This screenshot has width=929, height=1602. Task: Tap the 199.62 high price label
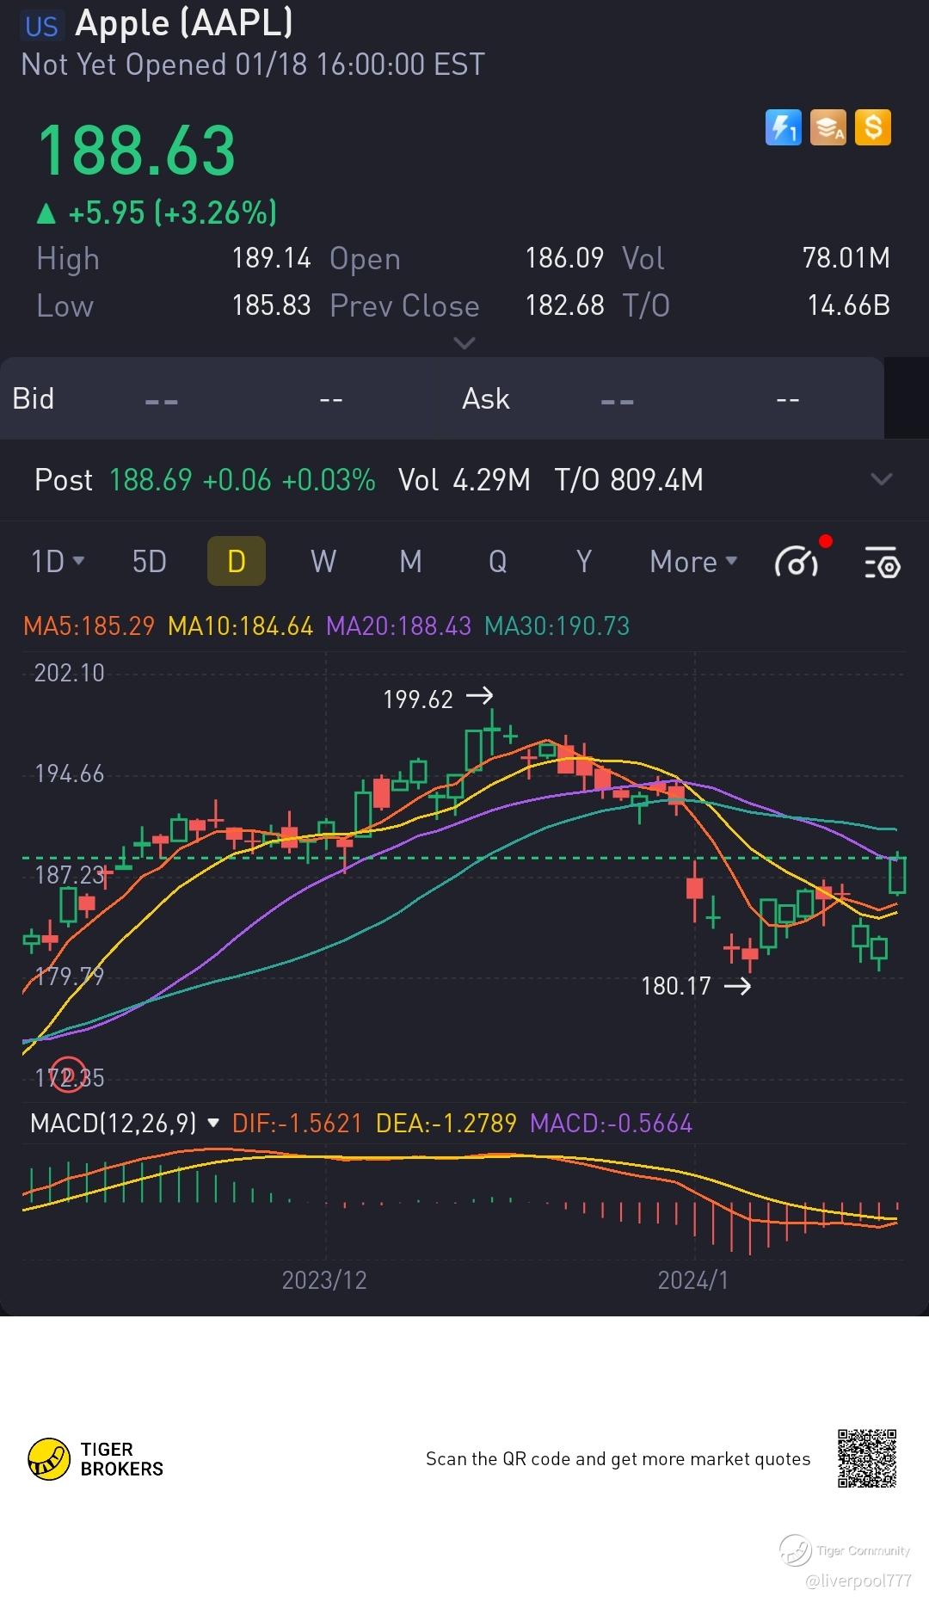click(x=418, y=699)
